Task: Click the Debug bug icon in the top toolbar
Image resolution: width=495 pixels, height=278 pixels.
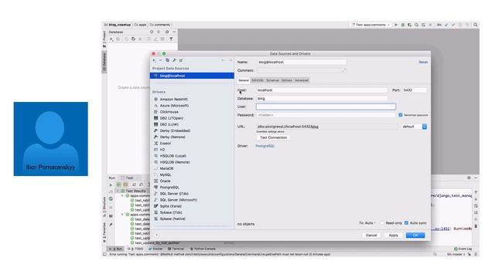Action: (x=403, y=25)
